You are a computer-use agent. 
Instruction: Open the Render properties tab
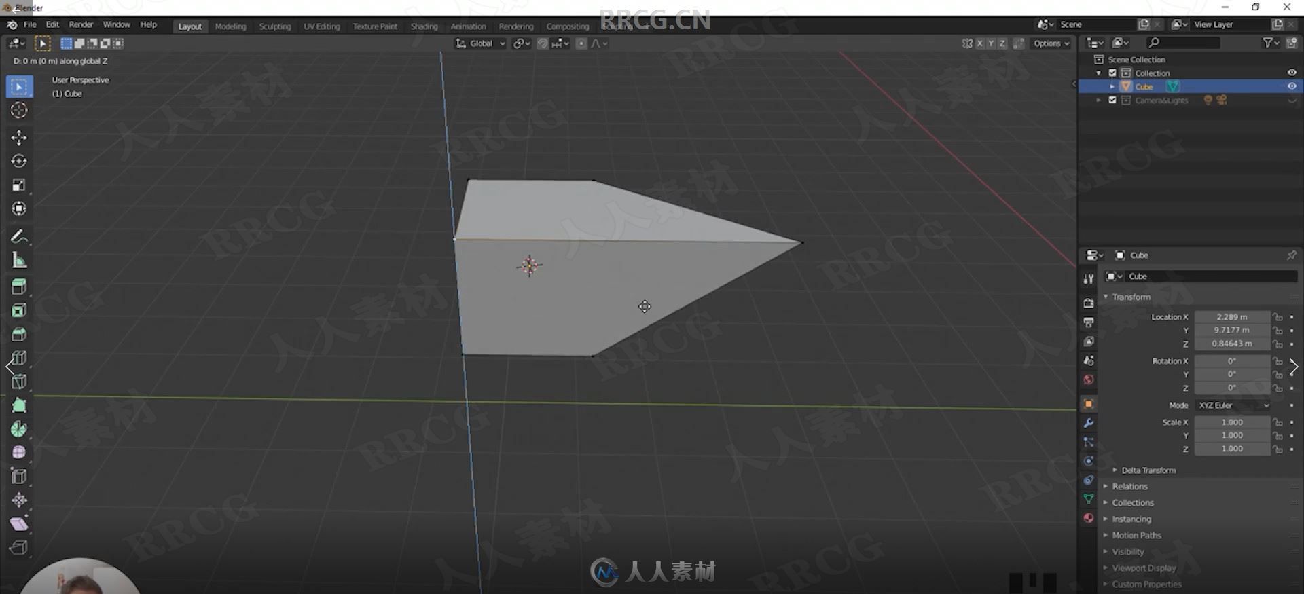point(1089,303)
